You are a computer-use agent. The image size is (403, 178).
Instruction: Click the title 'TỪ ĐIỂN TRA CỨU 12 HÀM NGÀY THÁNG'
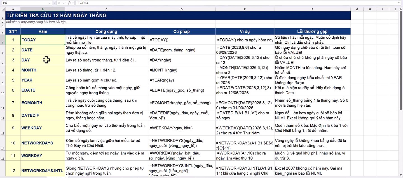[57, 16]
